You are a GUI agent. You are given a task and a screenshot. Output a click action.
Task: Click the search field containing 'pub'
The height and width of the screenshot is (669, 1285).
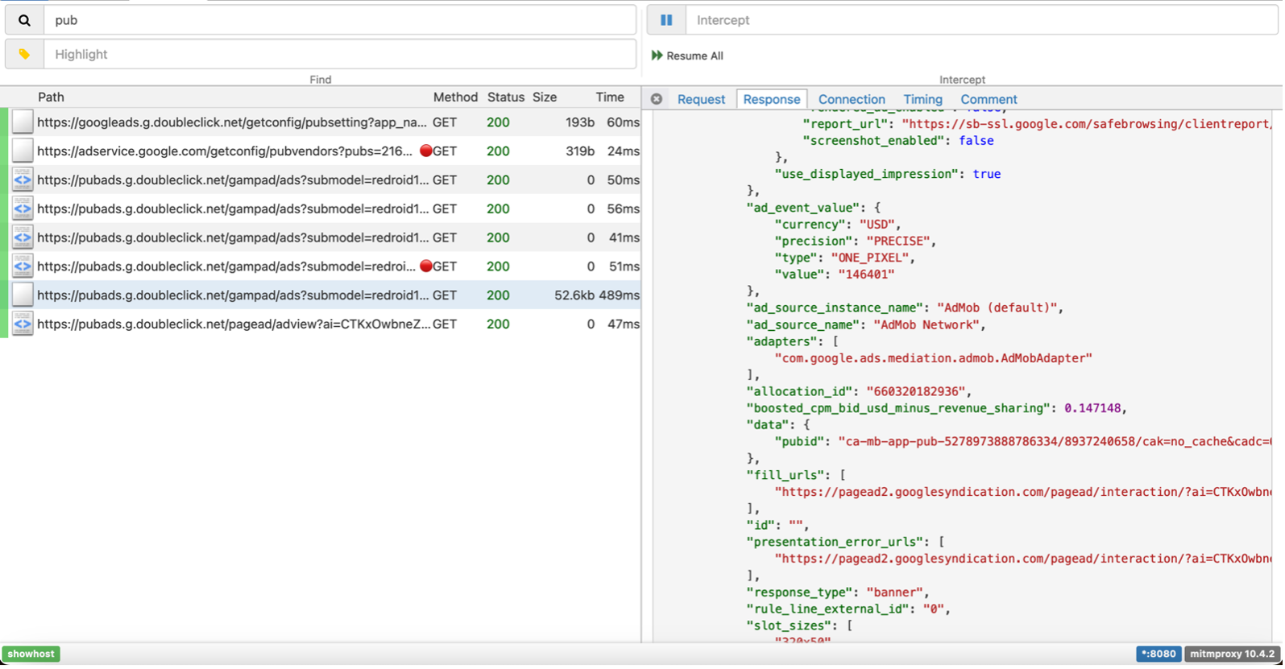click(x=338, y=20)
